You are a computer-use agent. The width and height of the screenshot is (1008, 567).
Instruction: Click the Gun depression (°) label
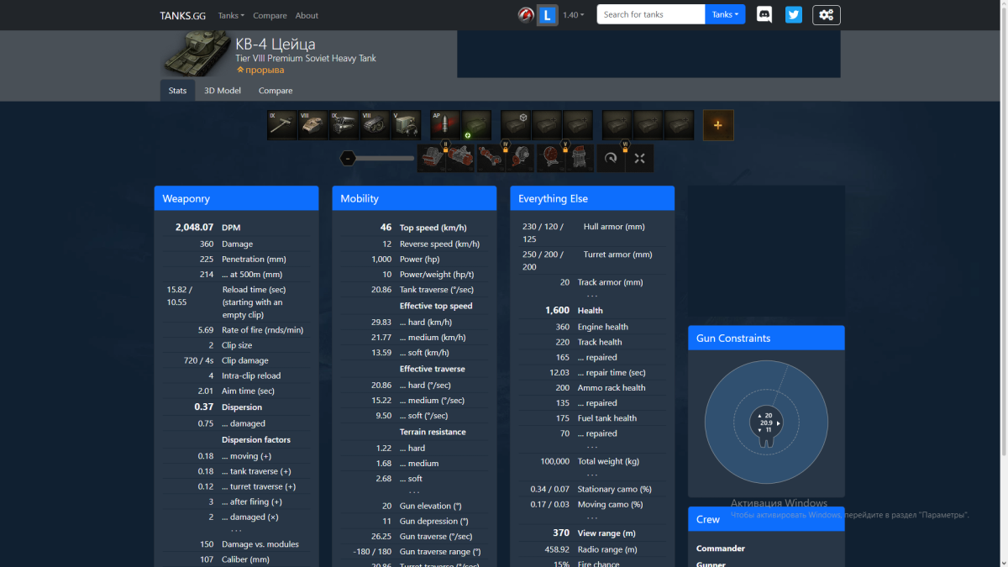click(x=433, y=522)
